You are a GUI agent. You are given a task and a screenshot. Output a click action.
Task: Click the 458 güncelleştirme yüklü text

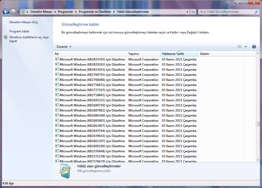tap(94, 171)
